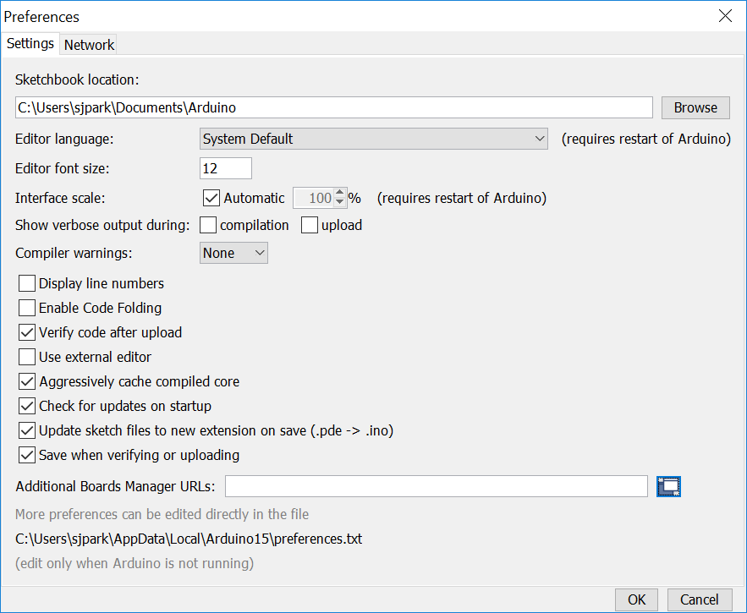Disable Aggressively cache compiled core

coord(27,381)
